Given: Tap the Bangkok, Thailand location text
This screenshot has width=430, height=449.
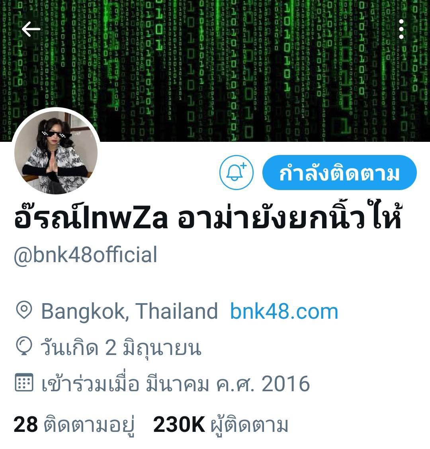Looking at the screenshot, I should [129, 311].
